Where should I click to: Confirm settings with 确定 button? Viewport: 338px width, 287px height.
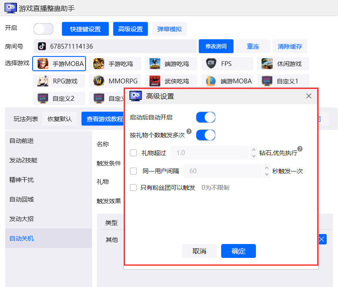click(239, 251)
